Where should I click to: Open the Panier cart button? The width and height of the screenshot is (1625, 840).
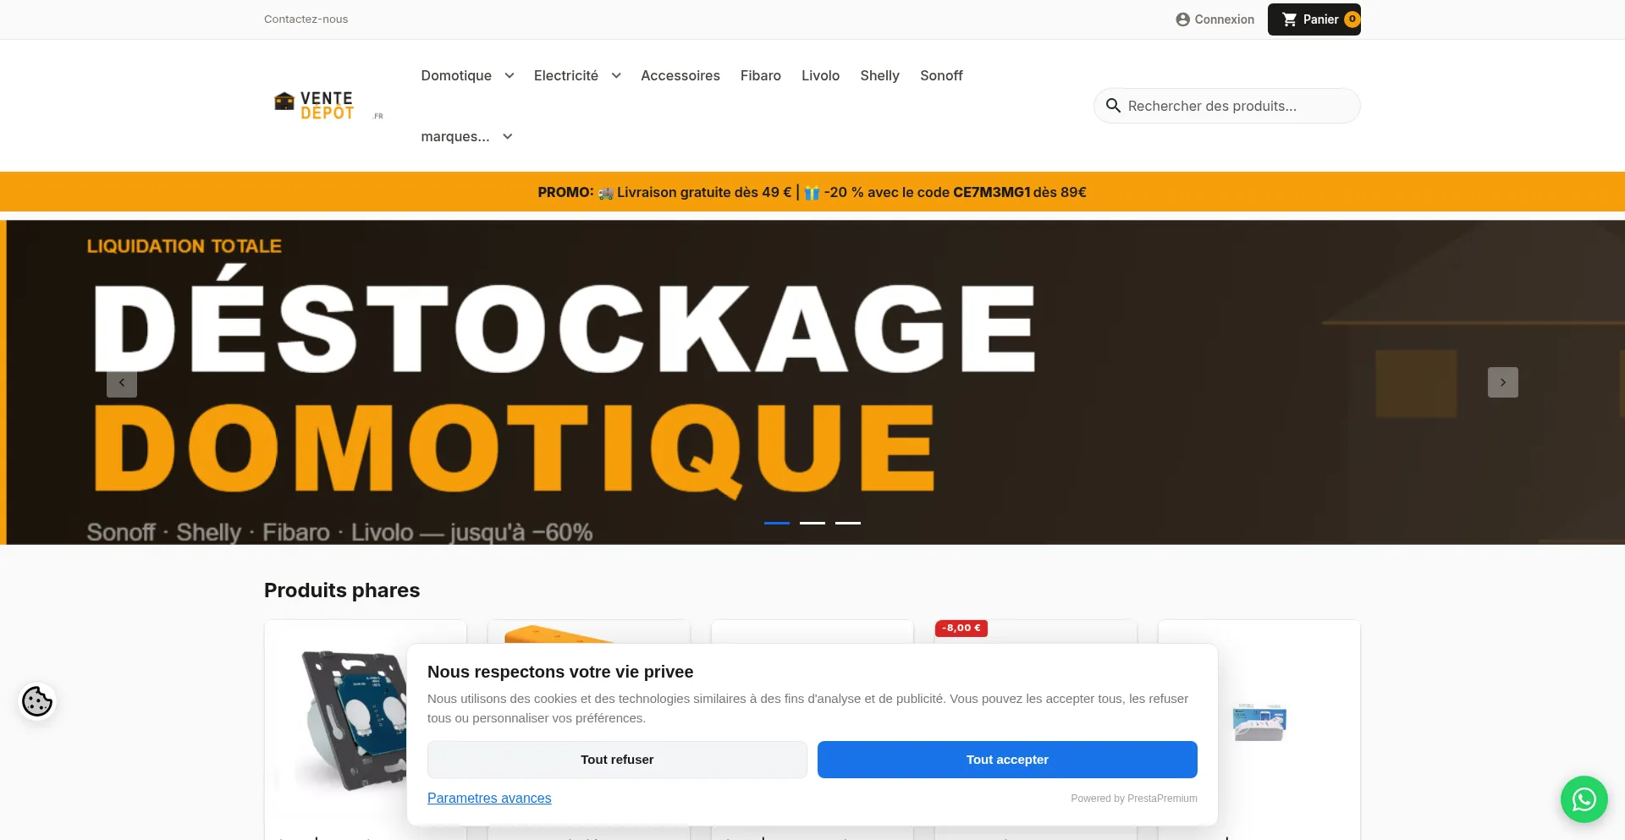[1314, 19]
